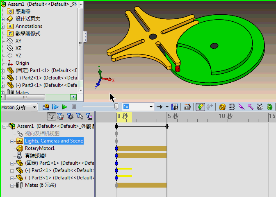Click the RotaryMotor1 duration bar
276x197 pixels.
142,148
